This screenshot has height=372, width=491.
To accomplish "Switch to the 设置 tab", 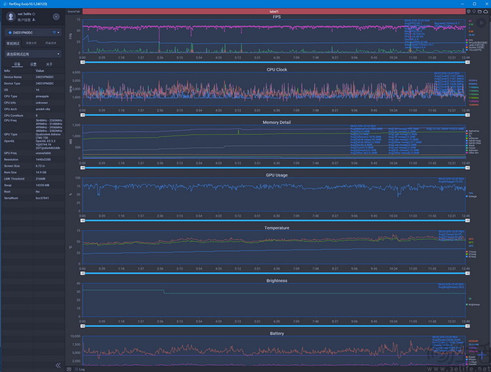I will point(33,64).
